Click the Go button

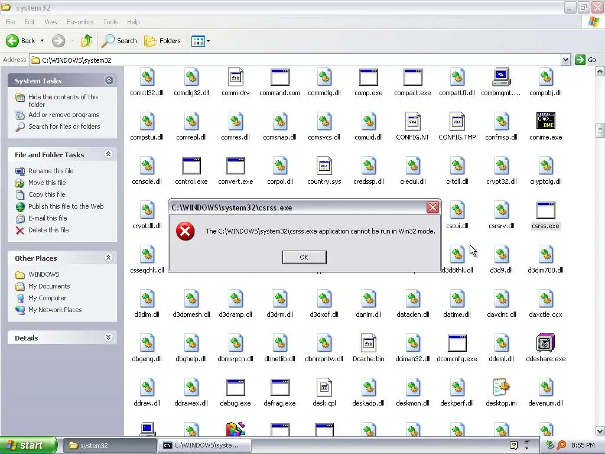pyautogui.click(x=586, y=60)
